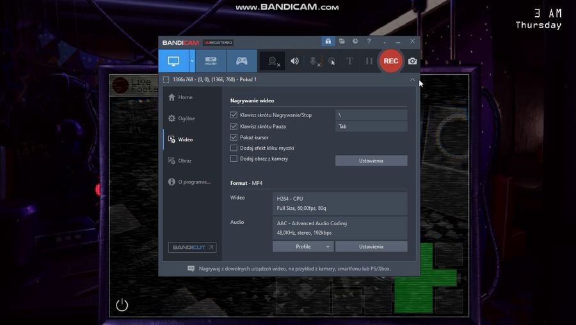Screen dimensions: 576x325
Task: Collapse the settings panel with the chevron
Action: click(x=413, y=80)
